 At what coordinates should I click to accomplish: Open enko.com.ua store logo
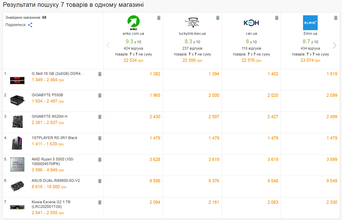133,23
